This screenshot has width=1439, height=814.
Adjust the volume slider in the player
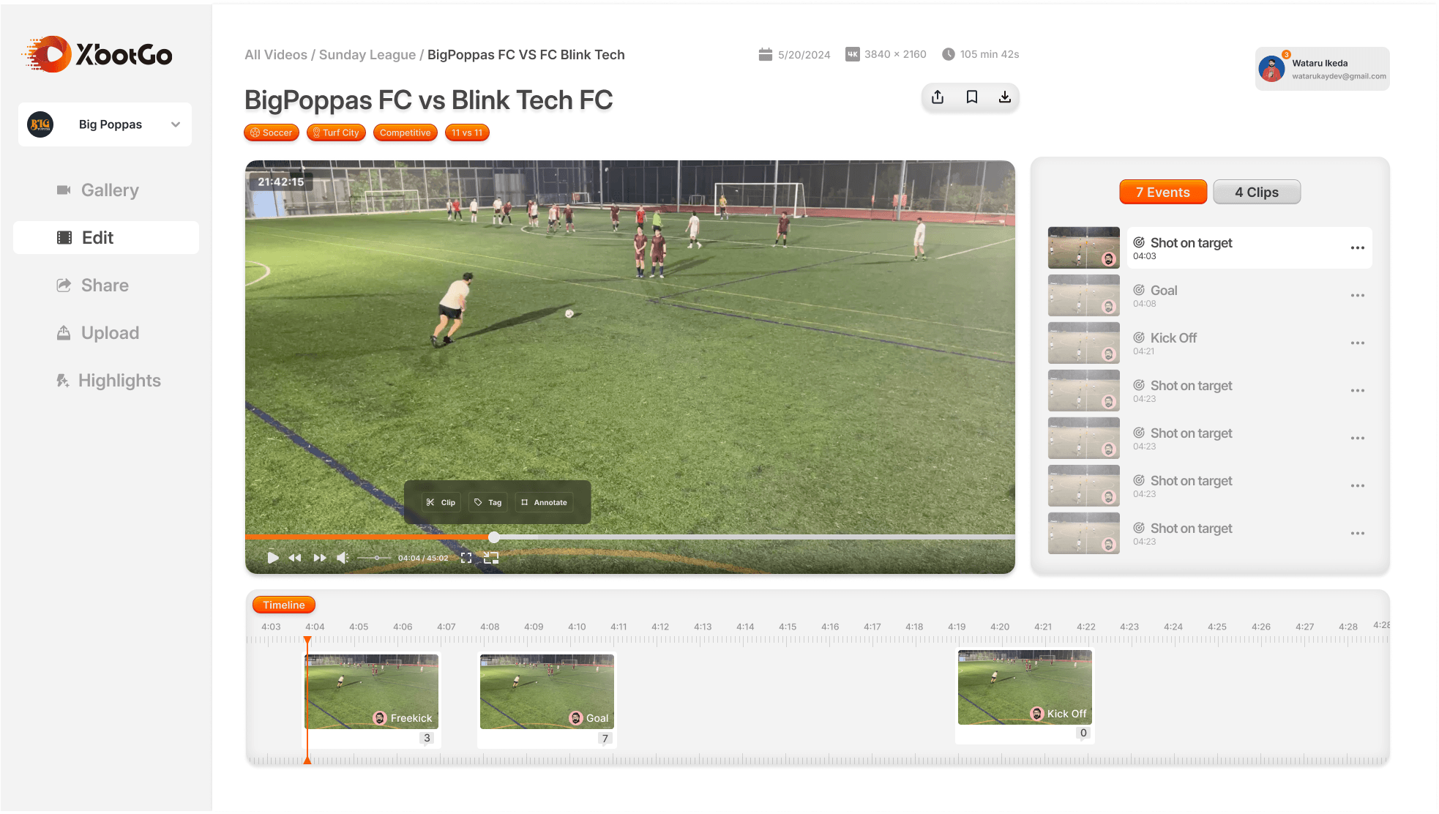pos(376,558)
